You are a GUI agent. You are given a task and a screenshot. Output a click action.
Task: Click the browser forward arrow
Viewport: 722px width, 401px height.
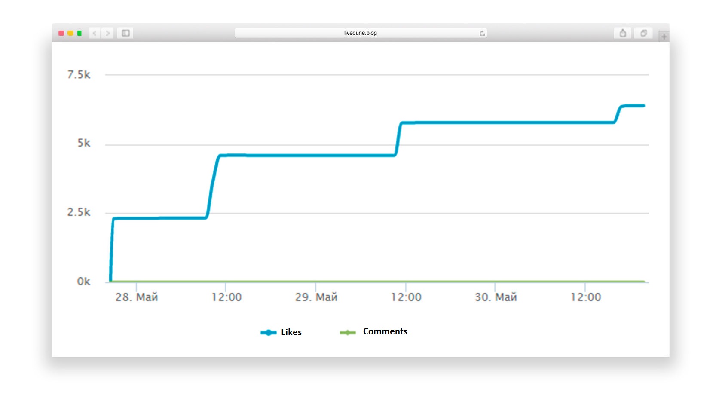click(x=107, y=33)
